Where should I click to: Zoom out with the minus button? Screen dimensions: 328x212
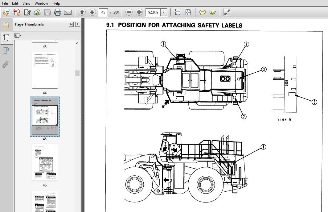(129, 12)
